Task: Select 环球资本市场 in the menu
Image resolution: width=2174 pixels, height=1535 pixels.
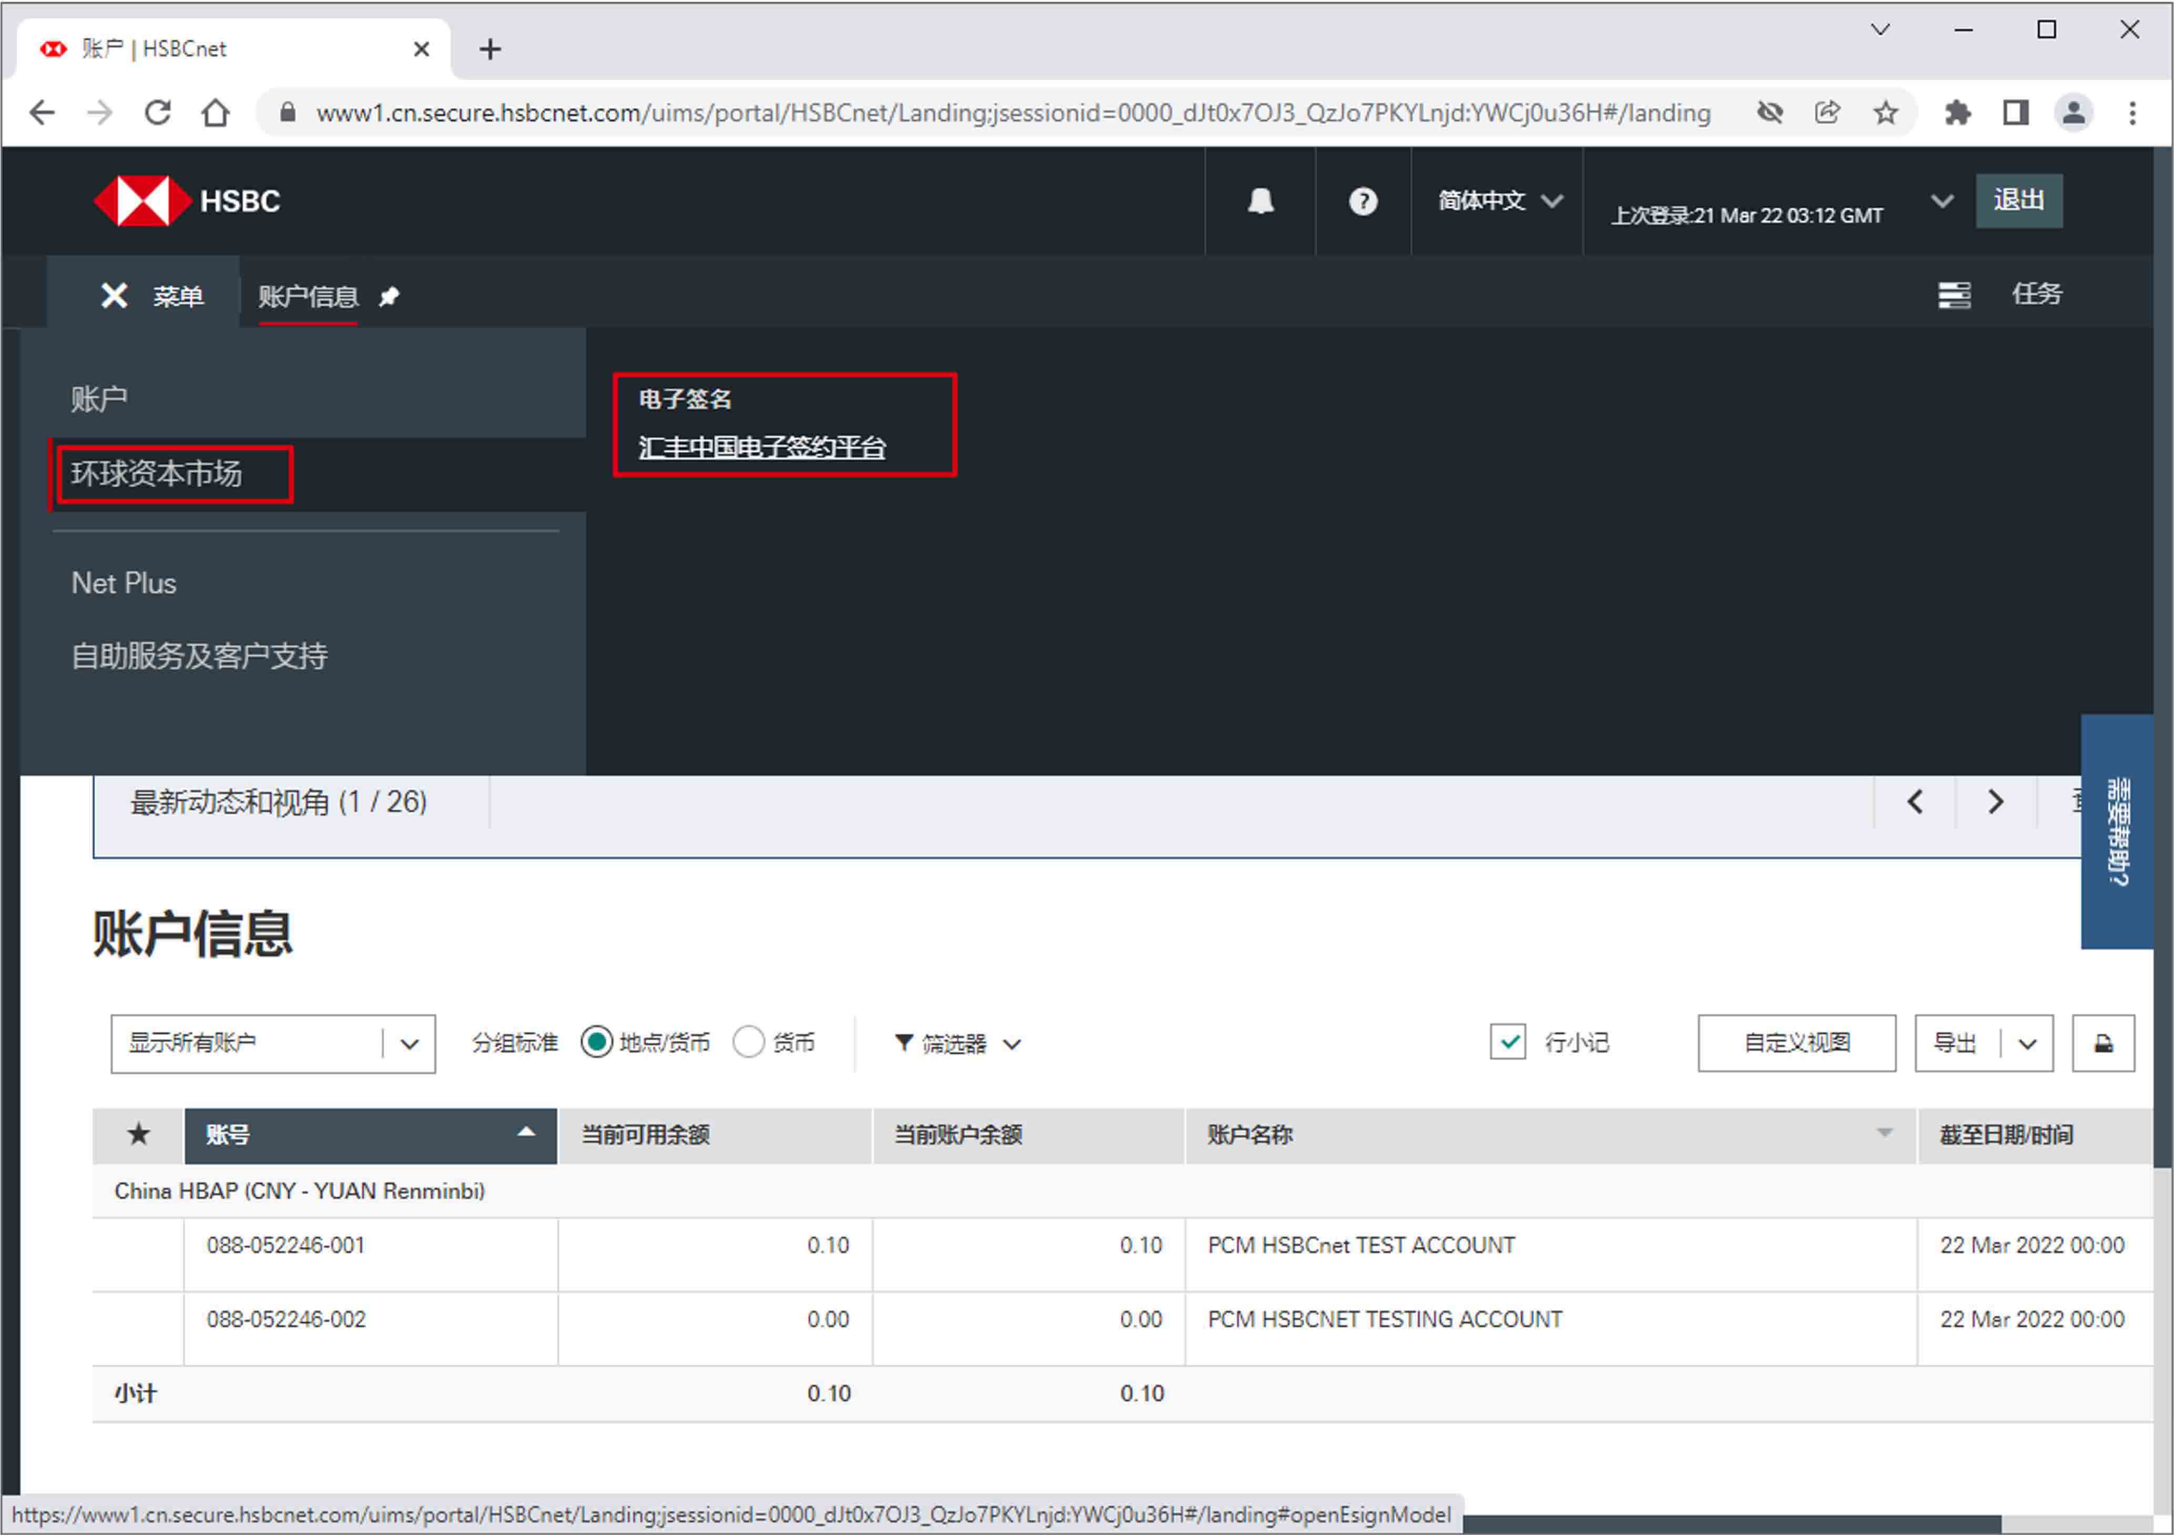Action: [157, 473]
